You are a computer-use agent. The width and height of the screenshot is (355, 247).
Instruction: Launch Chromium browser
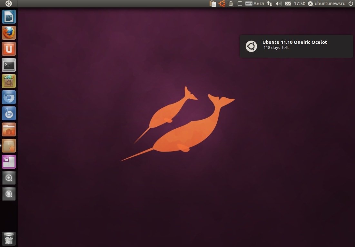point(9,97)
